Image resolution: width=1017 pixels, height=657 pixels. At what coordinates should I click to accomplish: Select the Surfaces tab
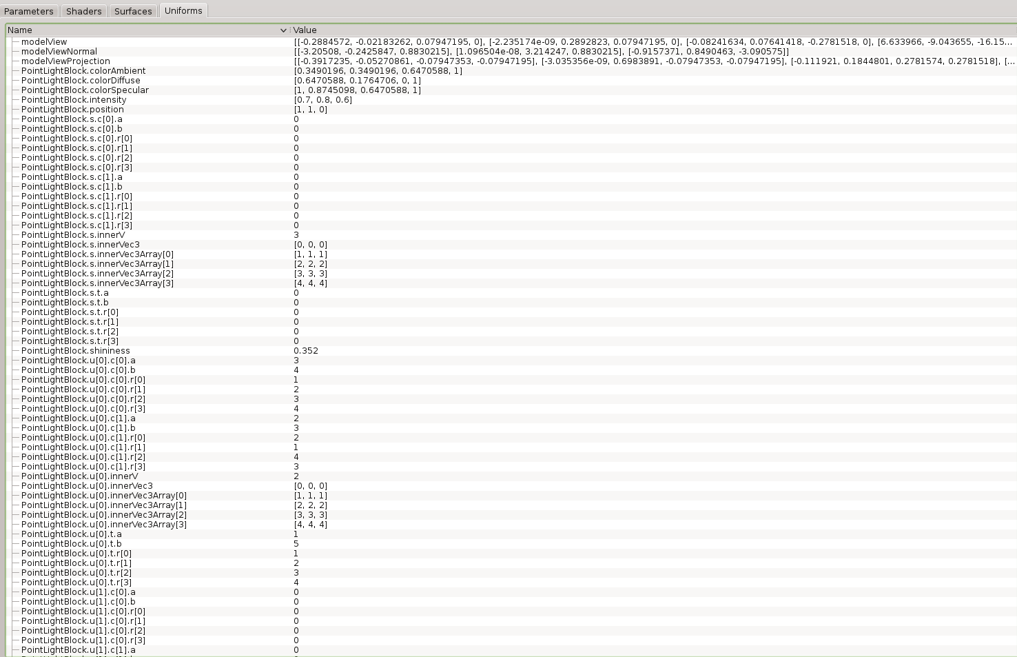pyautogui.click(x=133, y=11)
